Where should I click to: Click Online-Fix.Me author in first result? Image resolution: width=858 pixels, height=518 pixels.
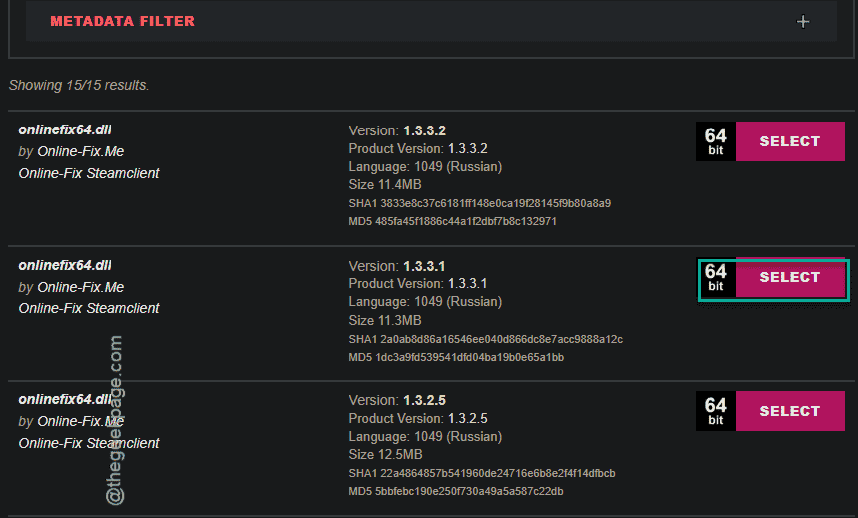(81, 151)
